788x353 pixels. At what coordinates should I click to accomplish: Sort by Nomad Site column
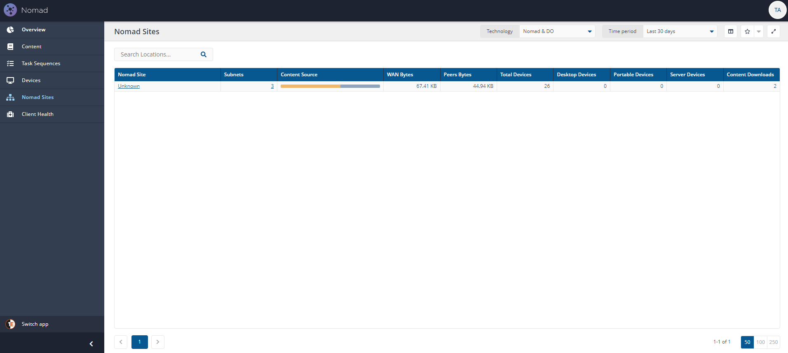click(x=167, y=75)
